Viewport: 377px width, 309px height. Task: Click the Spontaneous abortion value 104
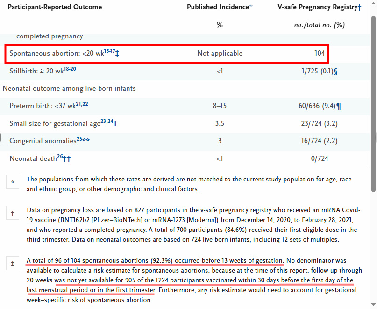(x=320, y=53)
